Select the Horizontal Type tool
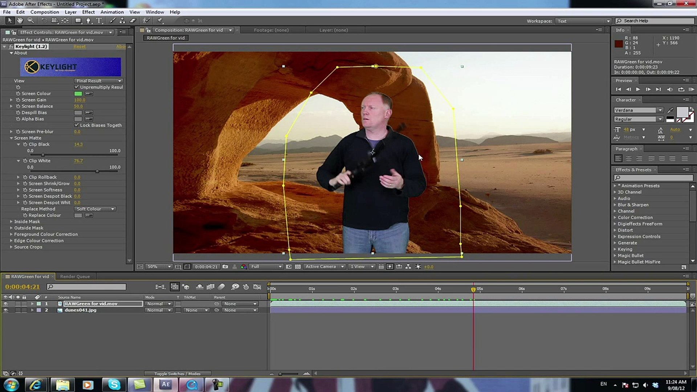The height and width of the screenshot is (392, 697). (99, 21)
